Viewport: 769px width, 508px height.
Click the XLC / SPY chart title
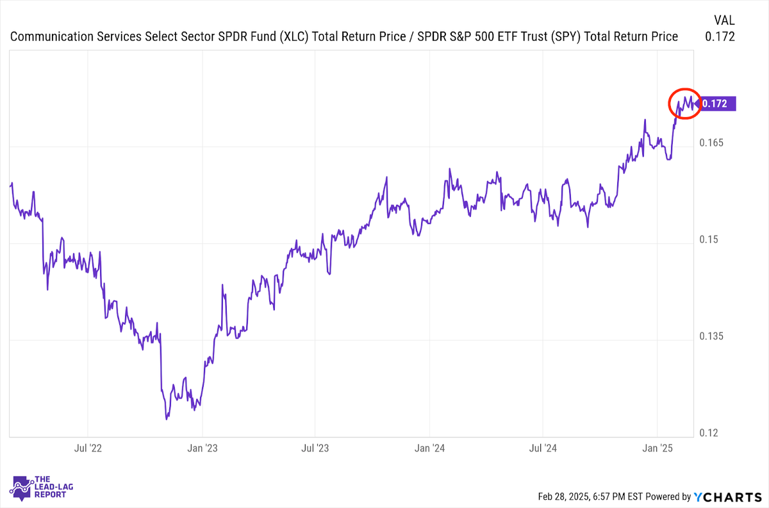344,36
